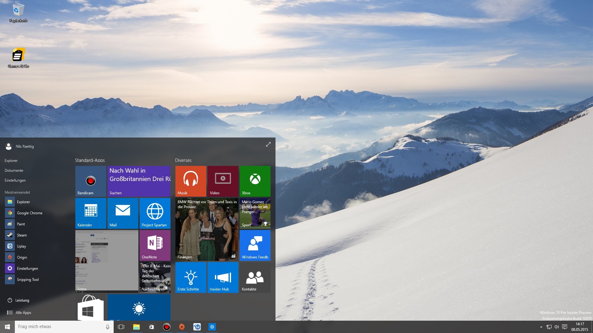Launch the Kalender tile
Image resolution: width=593 pixels, height=333 pixels.
(91, 213)
